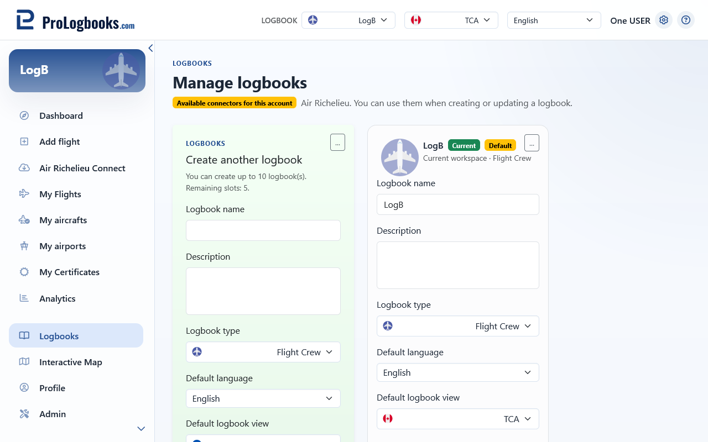This screenshot has height=442, width=708.
Task: Click the airplane avatar in LogB sidebar card
Action: (x=121, y=70)
